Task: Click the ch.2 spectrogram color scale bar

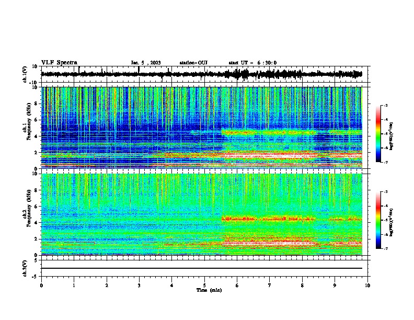Action: (378, 220)
